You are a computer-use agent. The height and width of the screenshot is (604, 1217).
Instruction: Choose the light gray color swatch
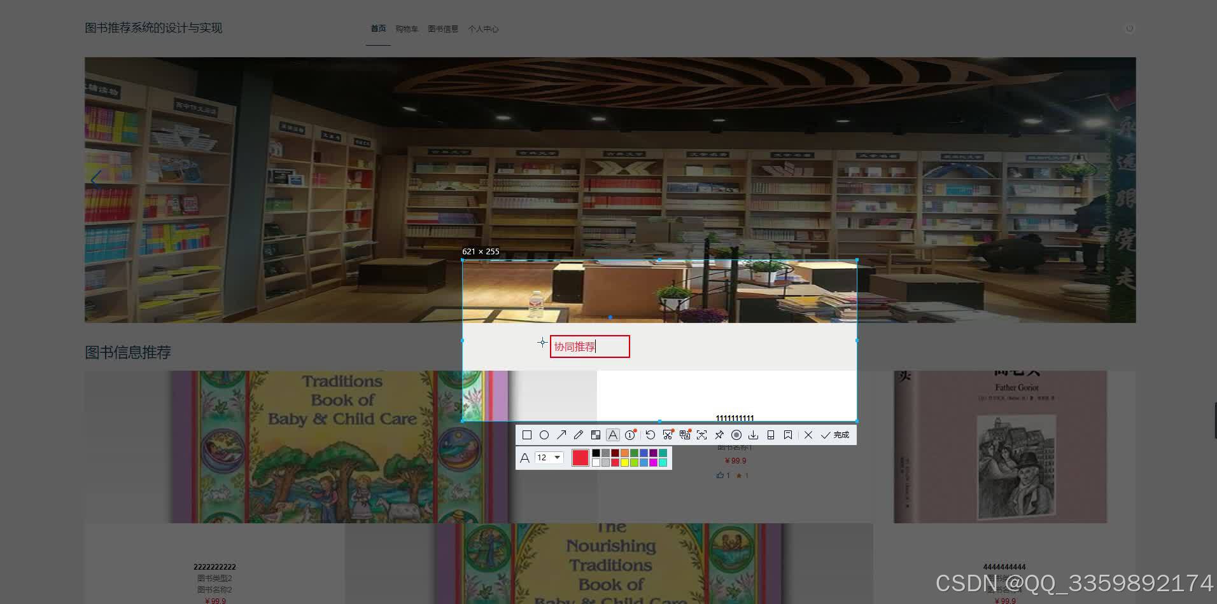[605, 462]
